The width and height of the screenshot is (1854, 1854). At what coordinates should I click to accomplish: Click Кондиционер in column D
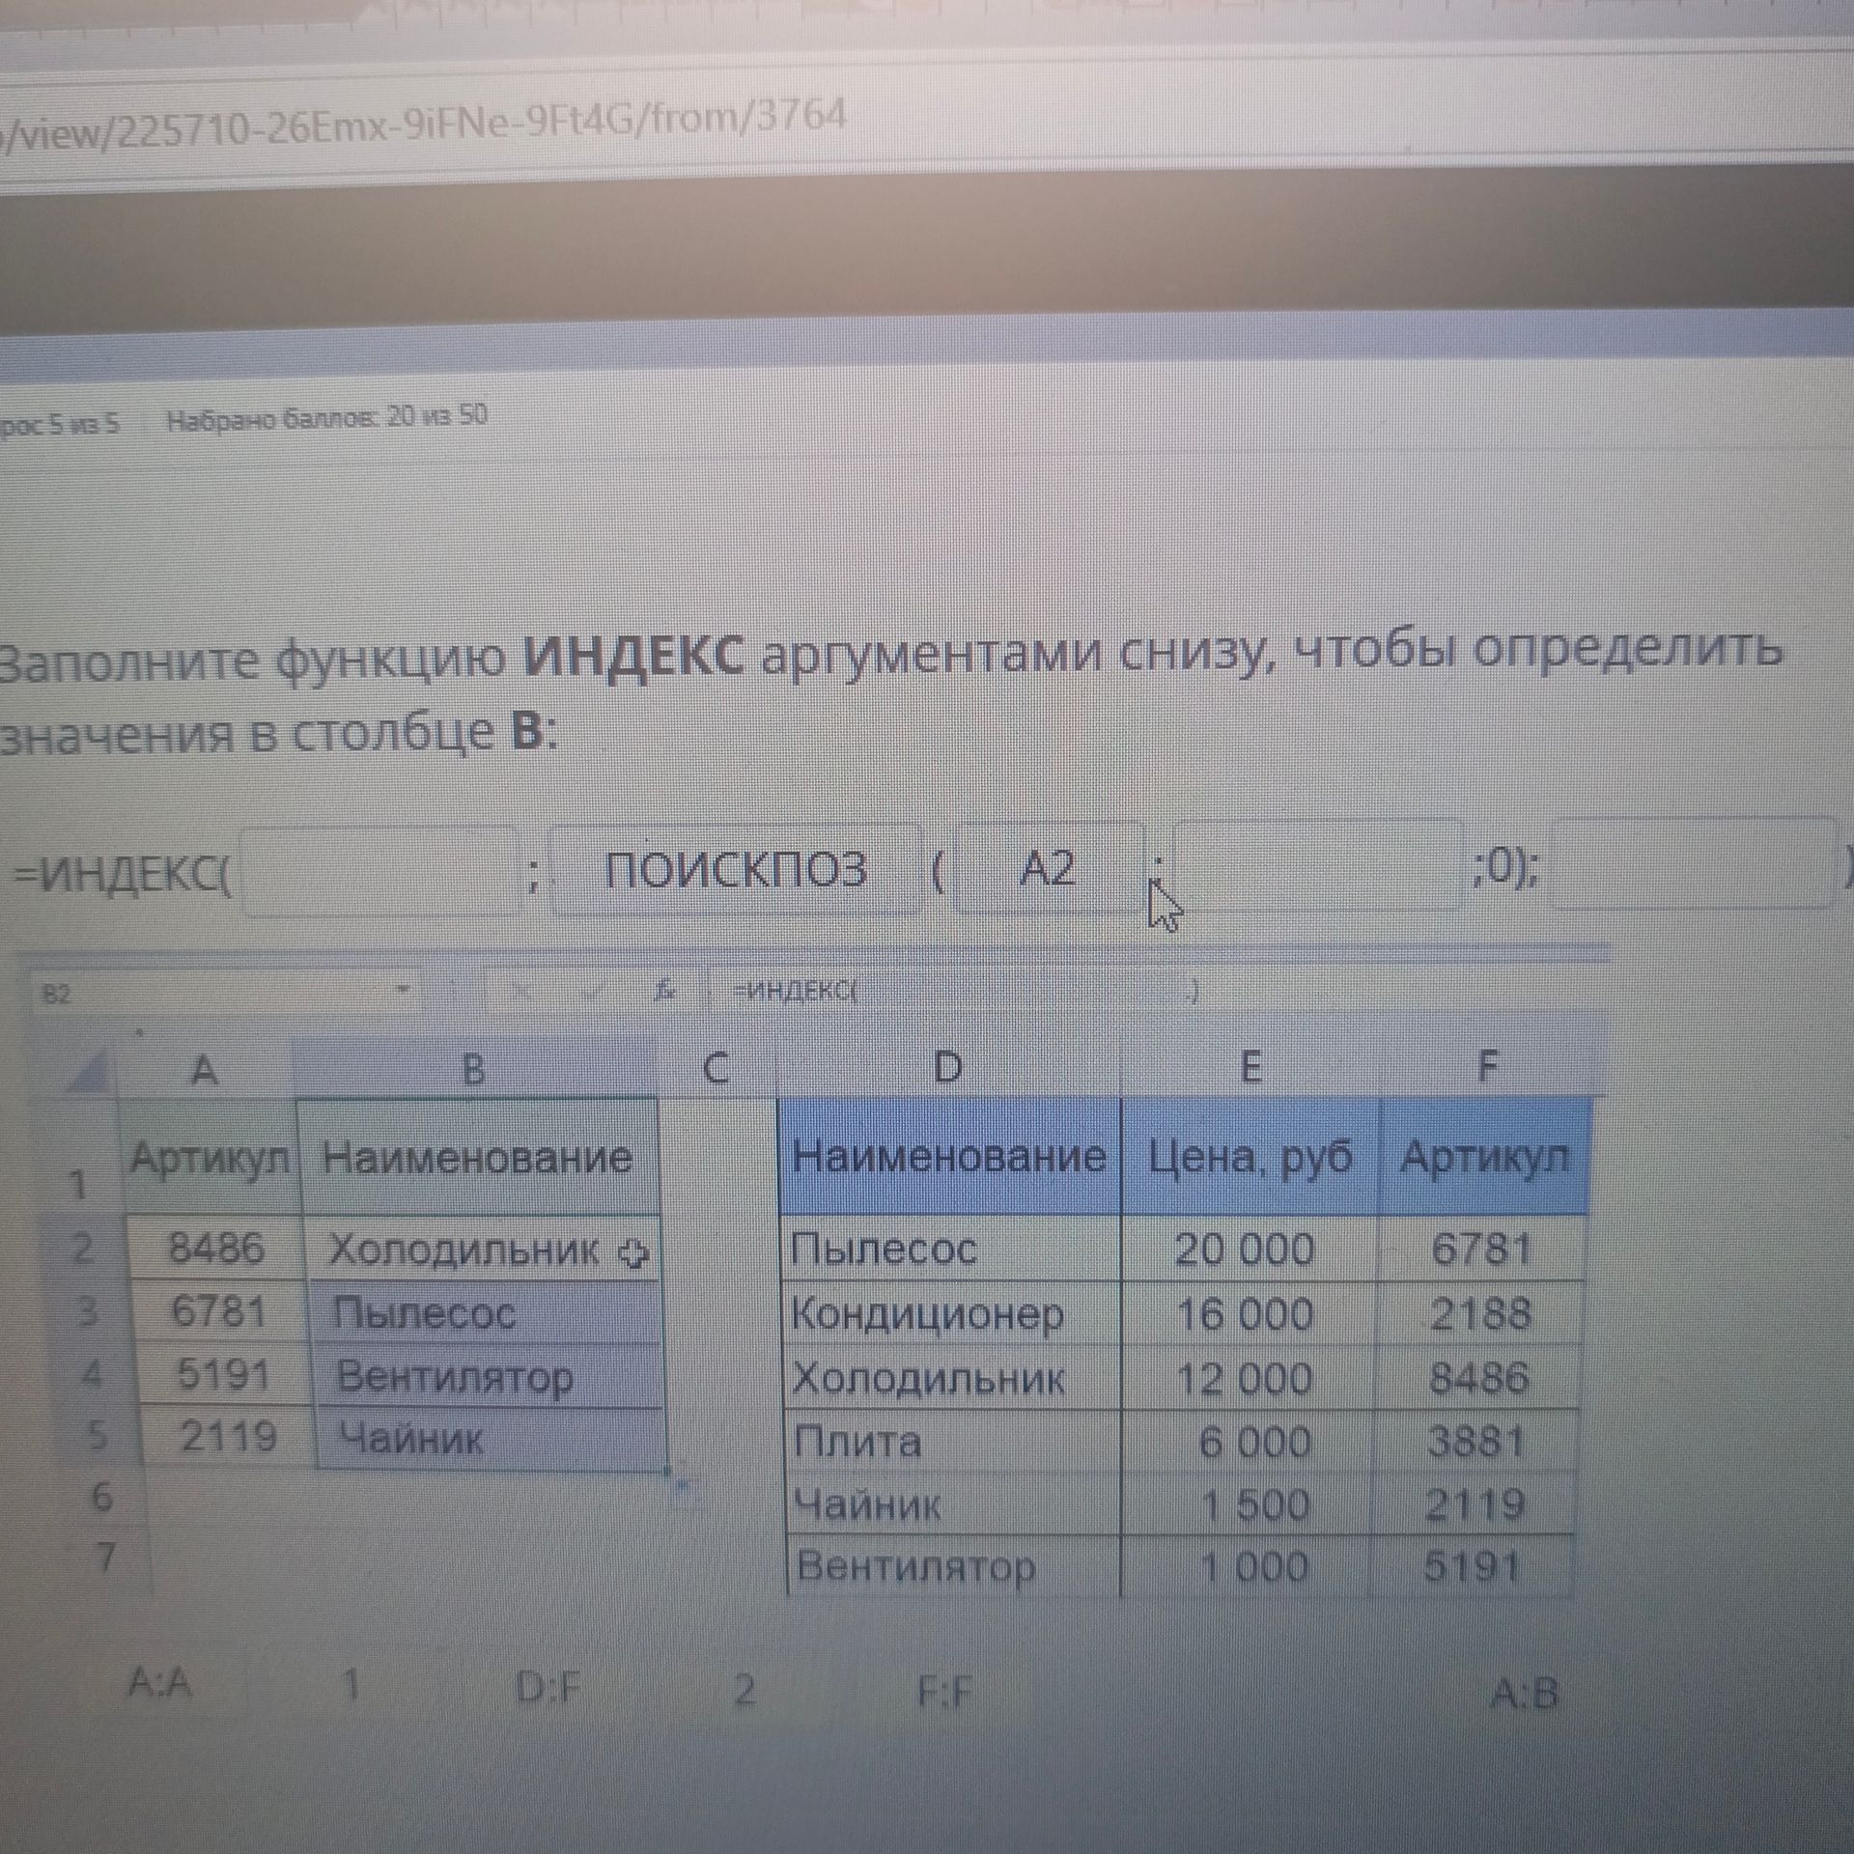click(951, 1313)
